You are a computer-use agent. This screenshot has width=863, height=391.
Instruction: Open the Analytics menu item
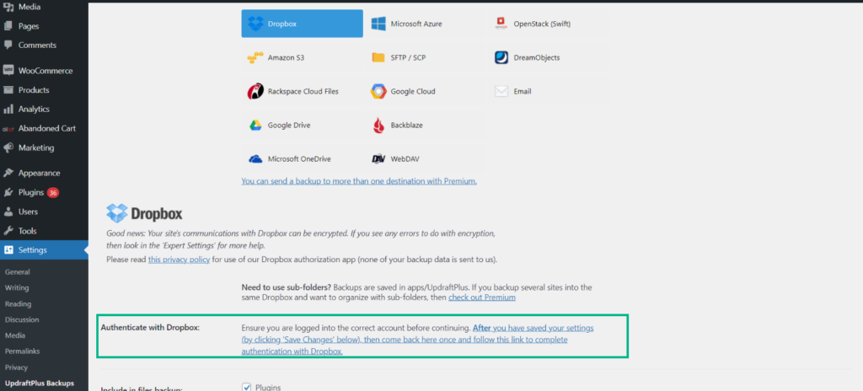[x=44, y=109]
